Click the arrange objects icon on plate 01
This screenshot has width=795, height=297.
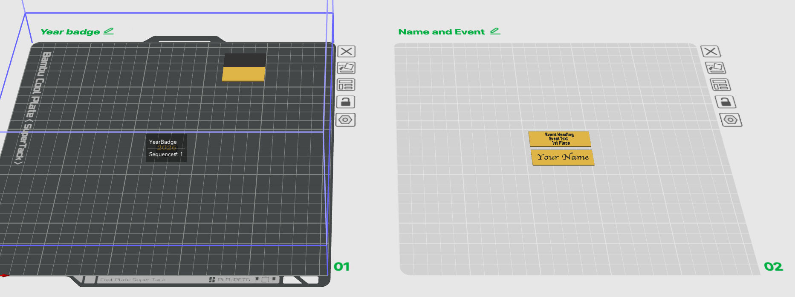click(x=346, y=85)
